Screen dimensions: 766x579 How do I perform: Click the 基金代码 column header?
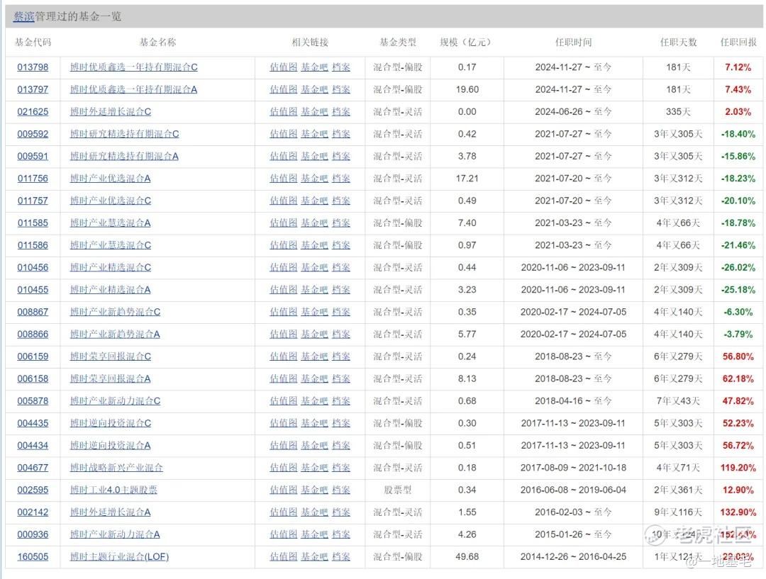point(33,43)
